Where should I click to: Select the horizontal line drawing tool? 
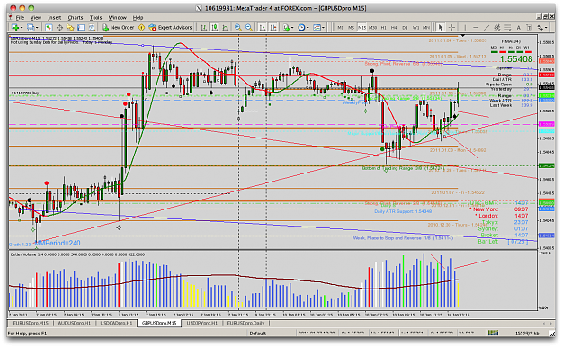point(476,27)
